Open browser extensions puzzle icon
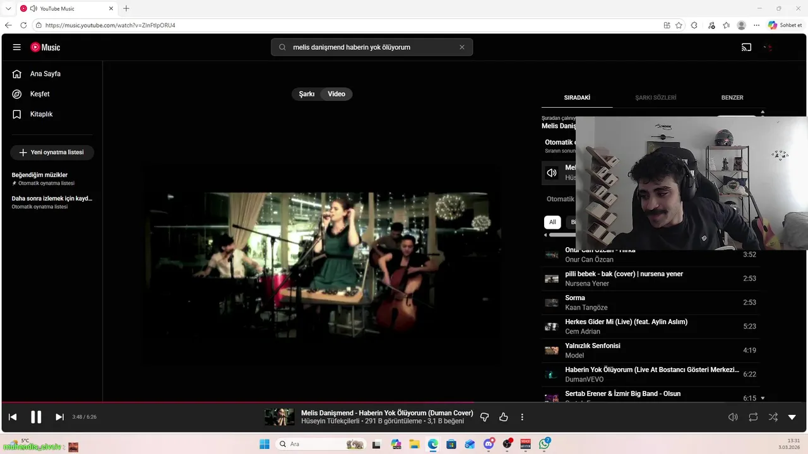The width and height of the screenshot is (808, 454). pyautogui.click(x=694, y=25)
